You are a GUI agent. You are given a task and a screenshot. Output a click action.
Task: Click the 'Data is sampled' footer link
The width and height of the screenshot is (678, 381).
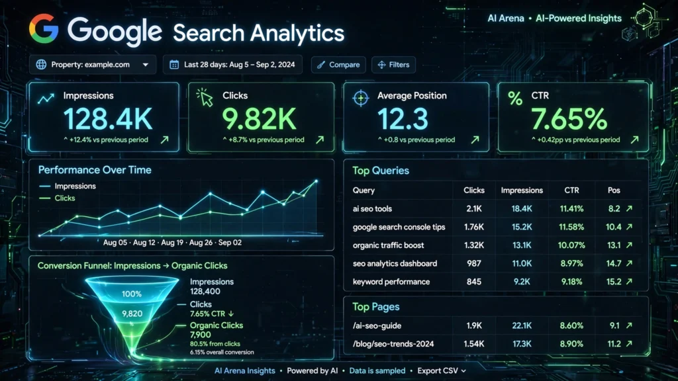[x=377, y=370]
